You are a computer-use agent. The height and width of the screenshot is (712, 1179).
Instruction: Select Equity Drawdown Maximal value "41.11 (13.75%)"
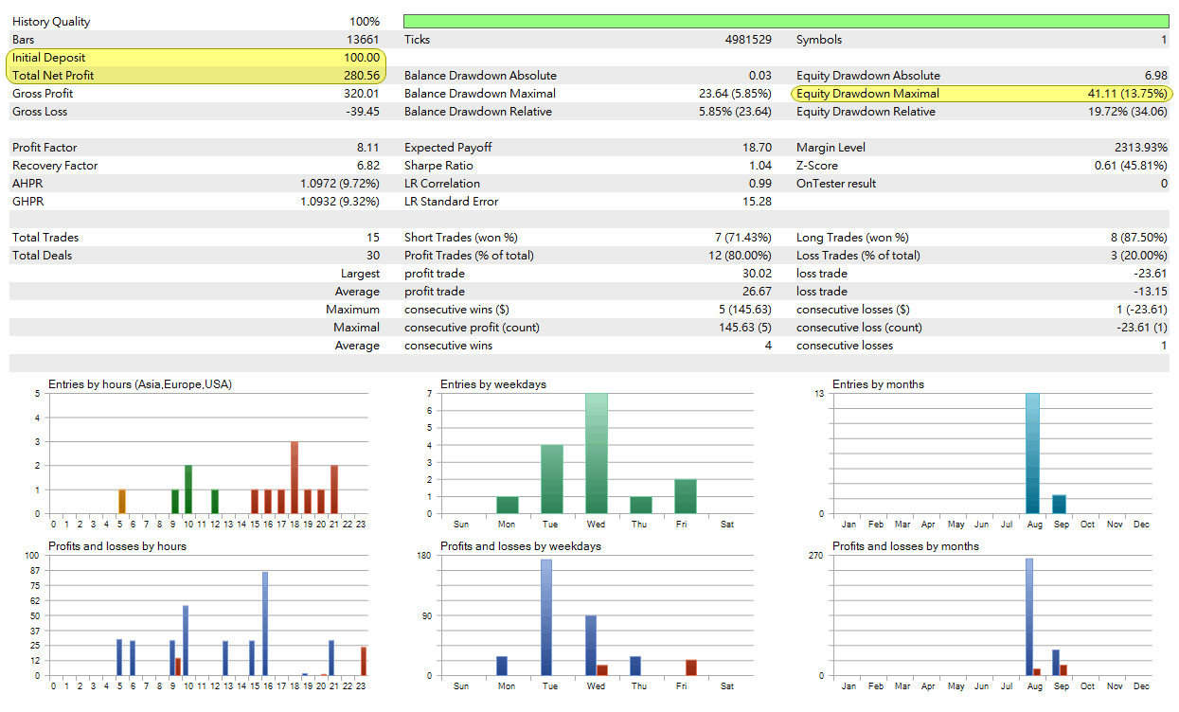pos(1128,94)
